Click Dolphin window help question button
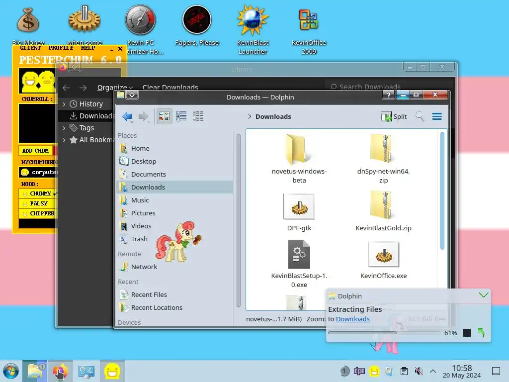Screen dimensions: 509x382 [388, 95]
